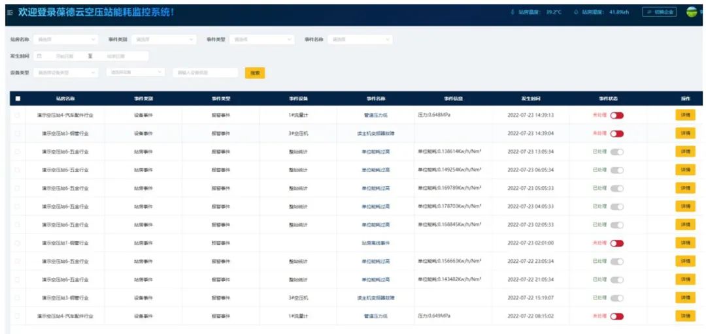This screenshot has width=706, height=334.
Task: Click the calendar icon in the date range field
Action: click(x=39, y=56)
